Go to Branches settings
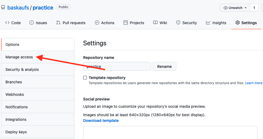The width and height of the screenshot is (263, 139). 38,82
